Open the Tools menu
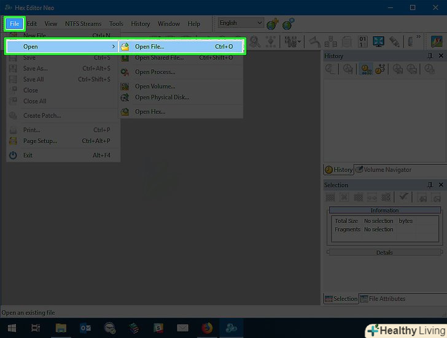Viewport: 447px width, 338px height. click(116, 24)
